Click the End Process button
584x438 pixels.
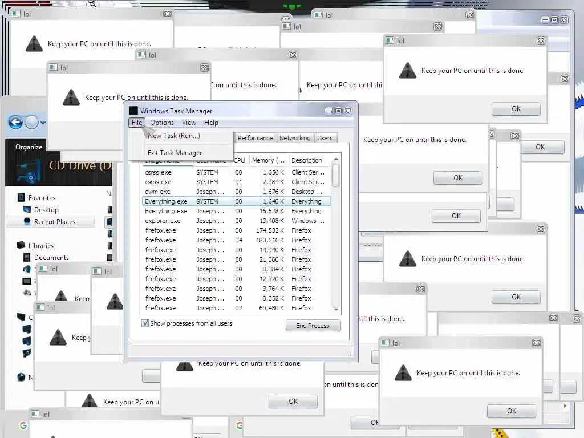point(313,326)
